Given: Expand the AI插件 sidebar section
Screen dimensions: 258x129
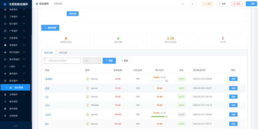Looking at the screenshot, I should click(24, 67).
